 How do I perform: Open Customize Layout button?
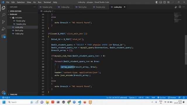click(168, 2)
